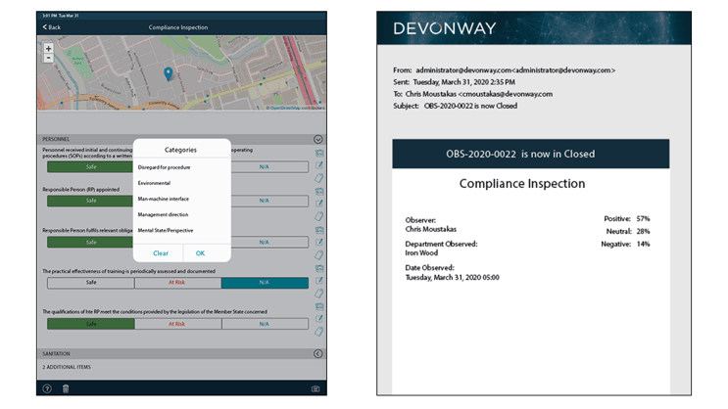728x409 pixels.
Task: Click the email's 'Compliance Inspection' heading
Action: (522, 184)
